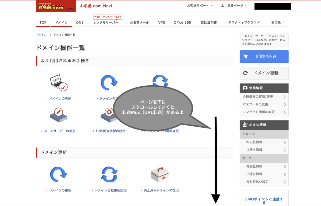Click the お名前.com logo
321x206 pixels.
pyautogui.click(x=56, y=6)
